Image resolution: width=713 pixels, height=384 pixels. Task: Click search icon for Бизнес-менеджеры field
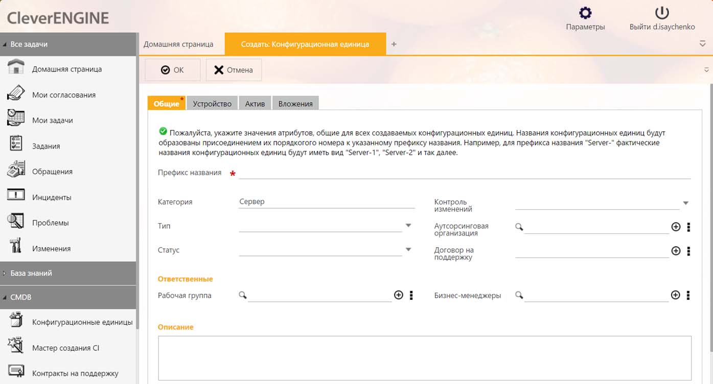click(519, 295)
